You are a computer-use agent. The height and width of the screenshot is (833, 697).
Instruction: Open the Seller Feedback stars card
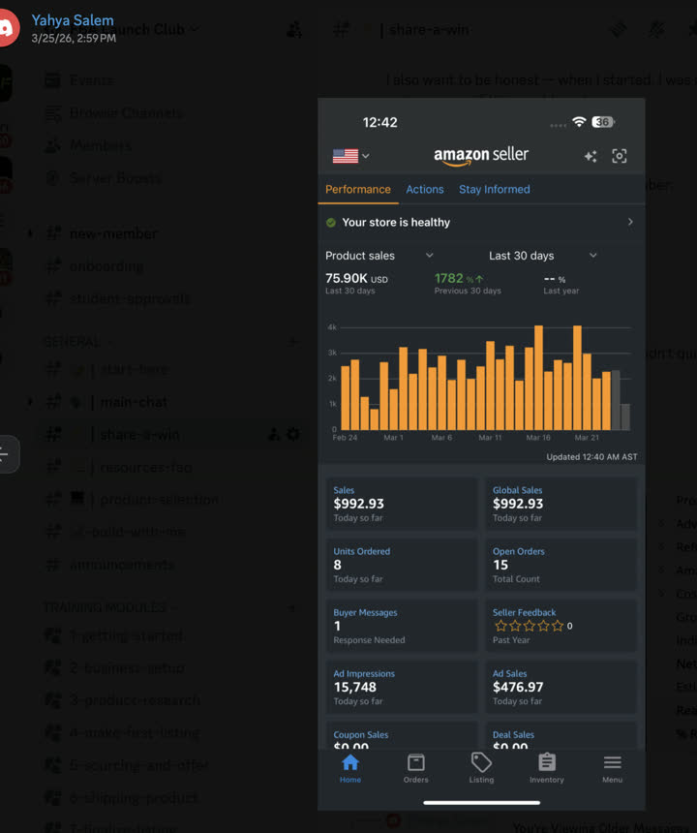[x=561, y=626]
